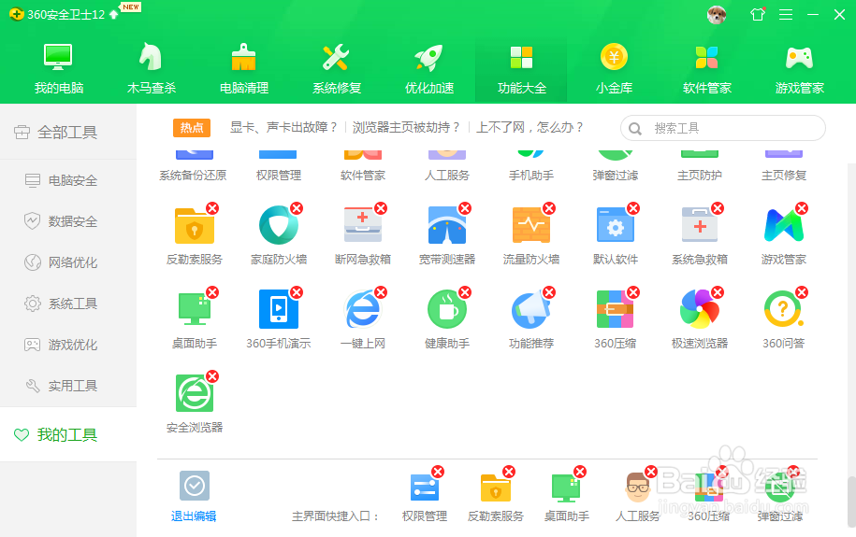
Task: Switch to 我的电脑 top tab
Action: 58,69
